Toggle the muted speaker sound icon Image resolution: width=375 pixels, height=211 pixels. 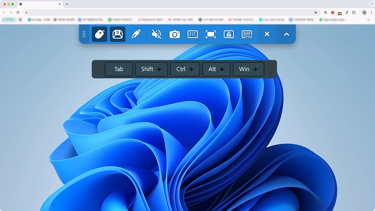point(156,34)
